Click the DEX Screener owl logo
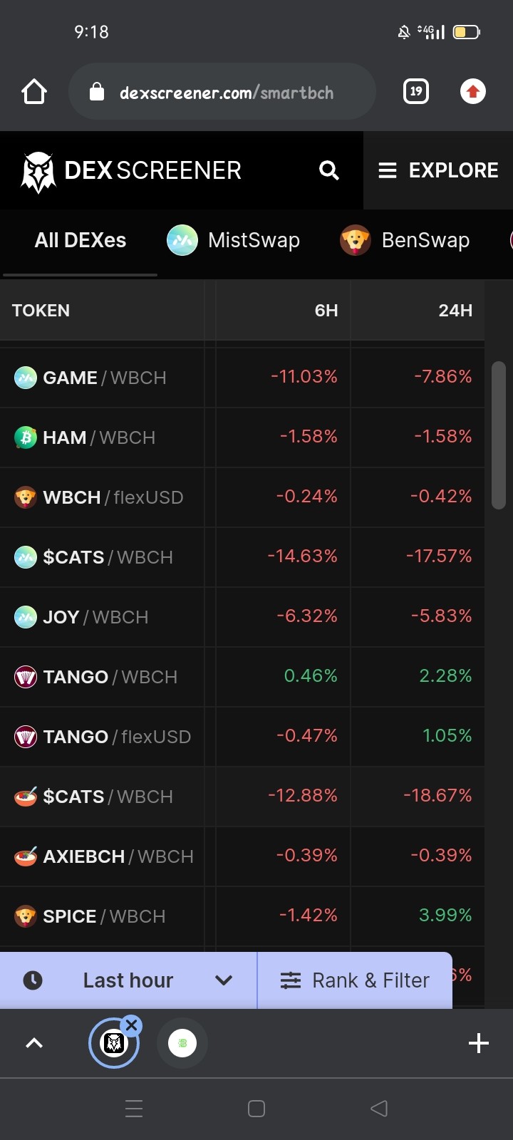 tap(38, 171)
